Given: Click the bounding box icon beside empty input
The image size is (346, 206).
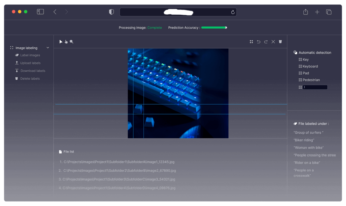Looking at the screenshot, I should [x=300, y=87].
